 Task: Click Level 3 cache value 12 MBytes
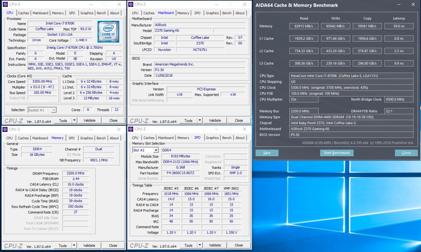point(91,98)
